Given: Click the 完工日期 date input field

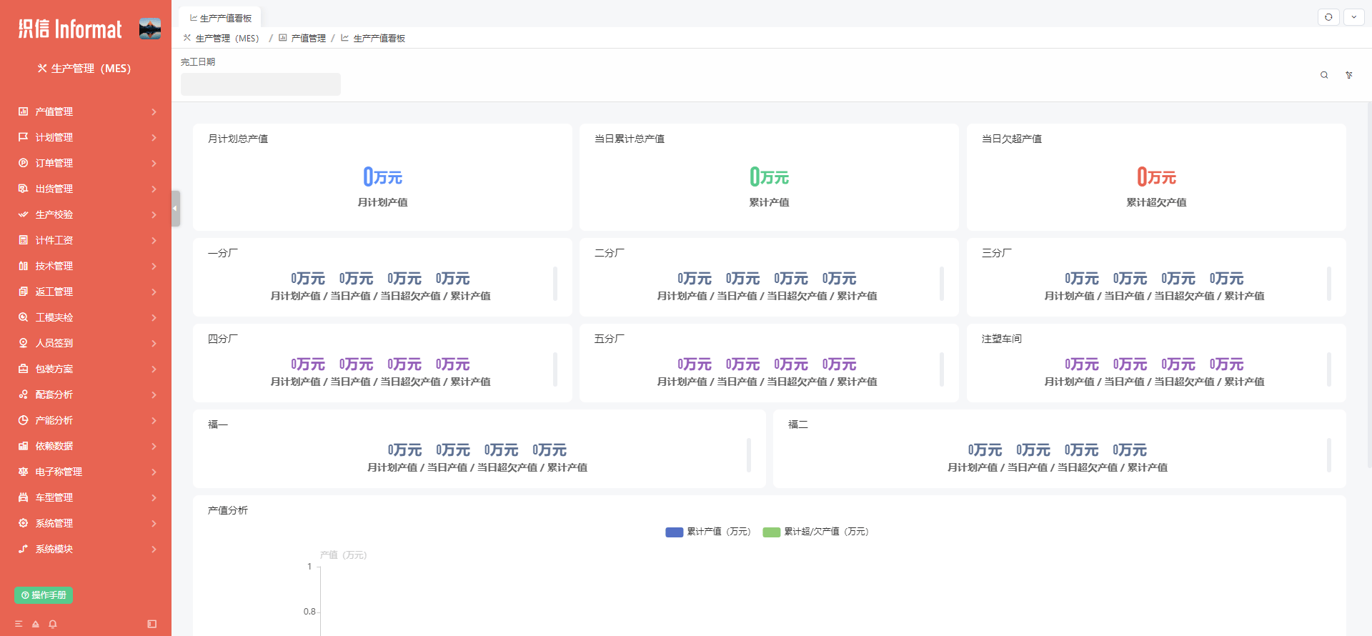Looking at the screenshot, I should click(x=260, y=84).
